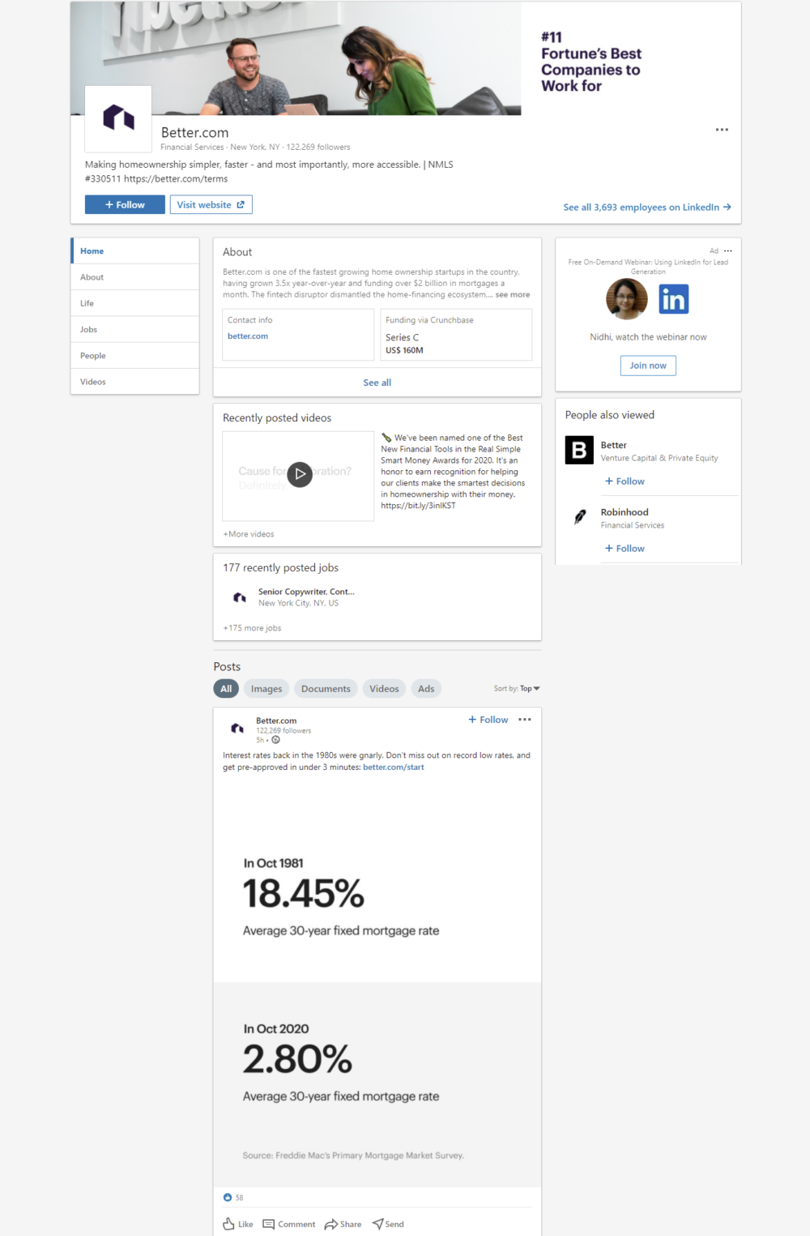Image resolution: width=810 pixels, height=1236 pixels.
Task: Expand the About text with see more
Action: tap(513, 294)
